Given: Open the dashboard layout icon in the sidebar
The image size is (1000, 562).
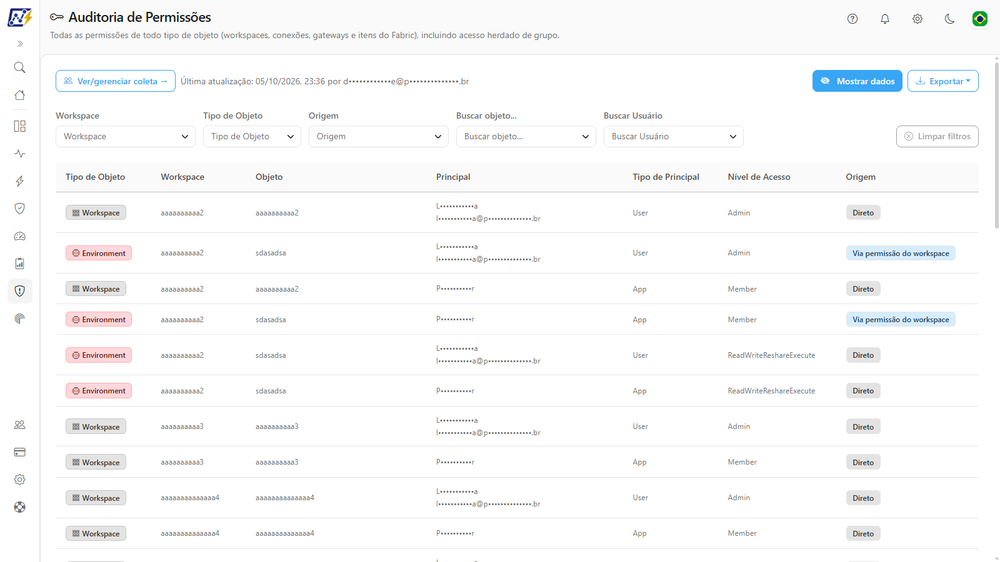Looking at the screenshot, I should pyautogui.click(x=20, y=126).
